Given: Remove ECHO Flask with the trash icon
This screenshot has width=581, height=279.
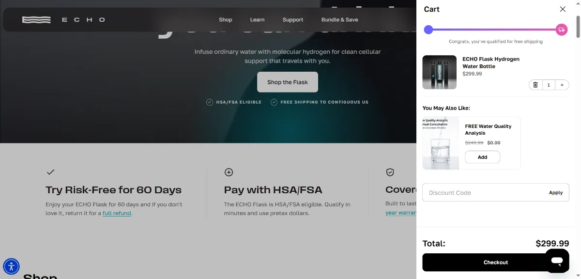Looking at the screenshot, I should click(535, 85).
